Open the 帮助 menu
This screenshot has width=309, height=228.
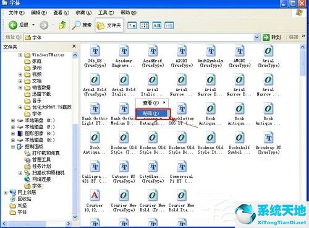click(129, 13)
